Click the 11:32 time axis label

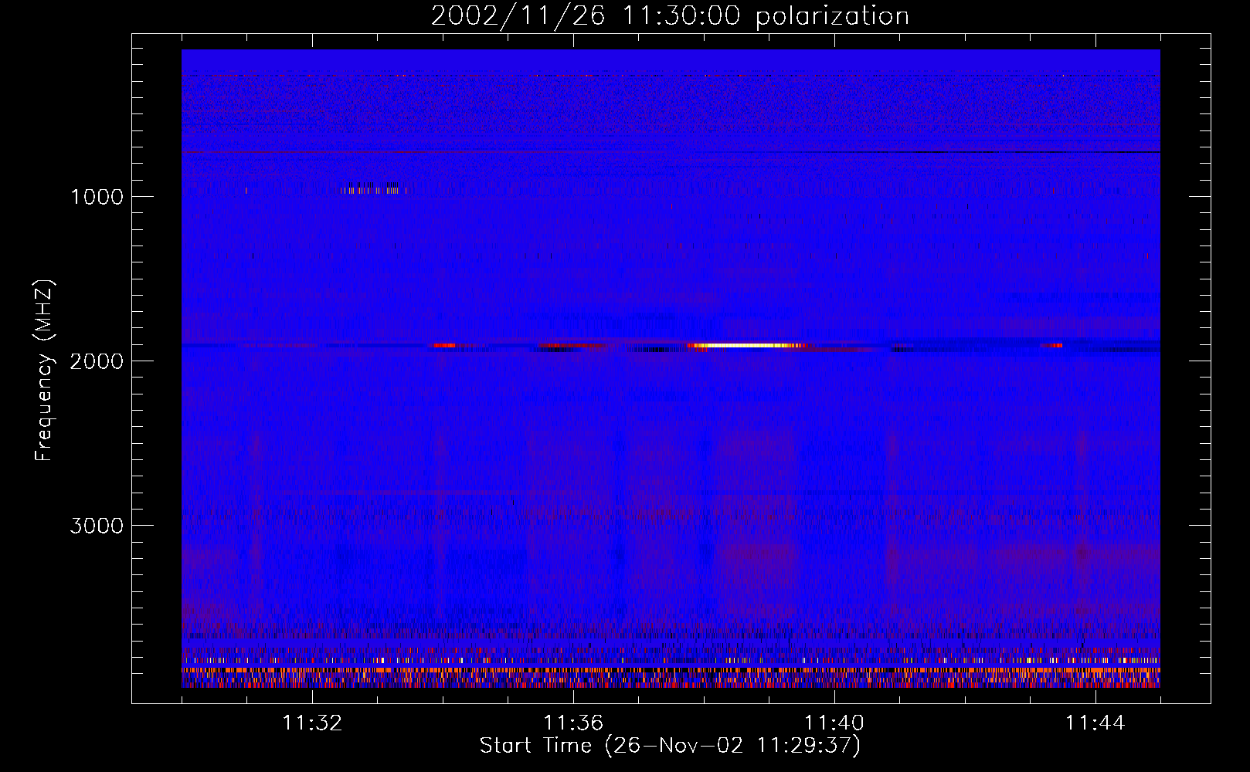pyautogui.click(x=312, y=723)
